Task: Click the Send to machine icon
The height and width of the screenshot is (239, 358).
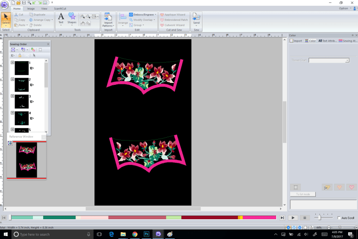Action: coord(196,18)
